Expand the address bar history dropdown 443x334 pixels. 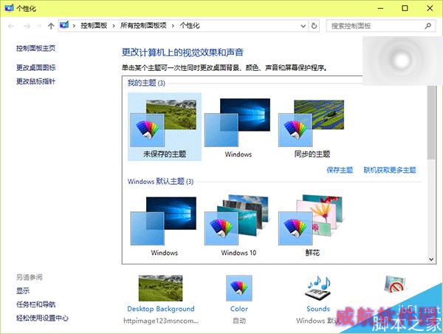(303, 26)
